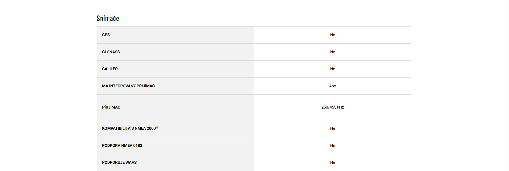Click the registered trademark symbol after NMEA 2000
509x171 pixels.
(x=157, y=128)
